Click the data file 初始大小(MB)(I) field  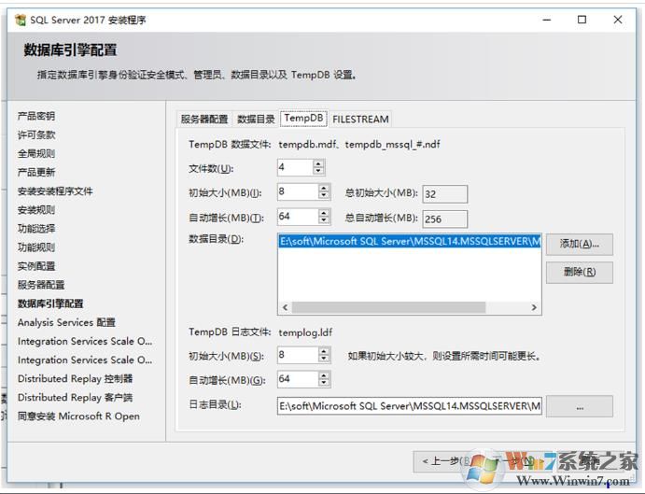click(x=298, y=191)
